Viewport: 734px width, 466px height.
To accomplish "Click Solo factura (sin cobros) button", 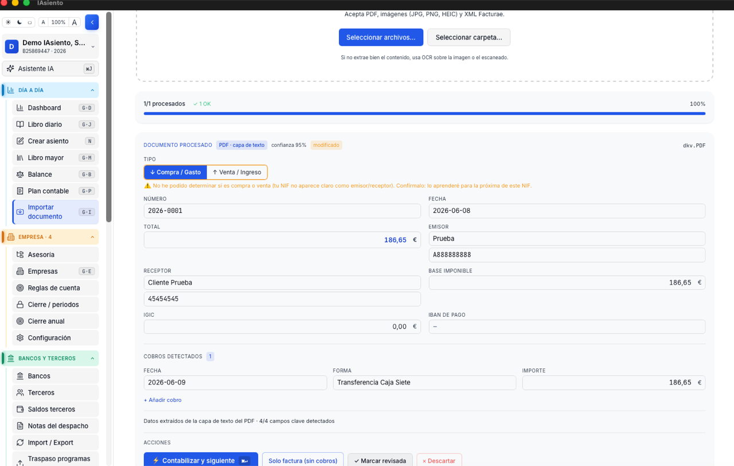I will [303, 460].
